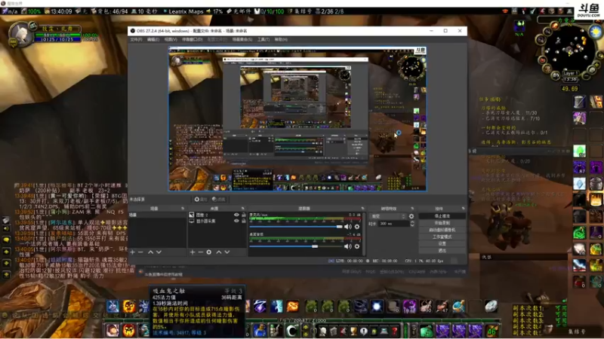Pop out the 控件 dock via its header icon
Image resolution: width=604 pixels, height=339 pixels.
463,209
